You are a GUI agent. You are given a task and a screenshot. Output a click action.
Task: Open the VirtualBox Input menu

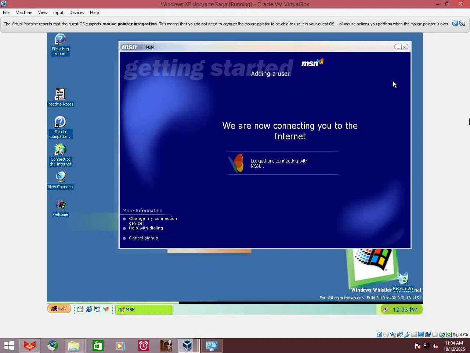click(x=58, y=12)
